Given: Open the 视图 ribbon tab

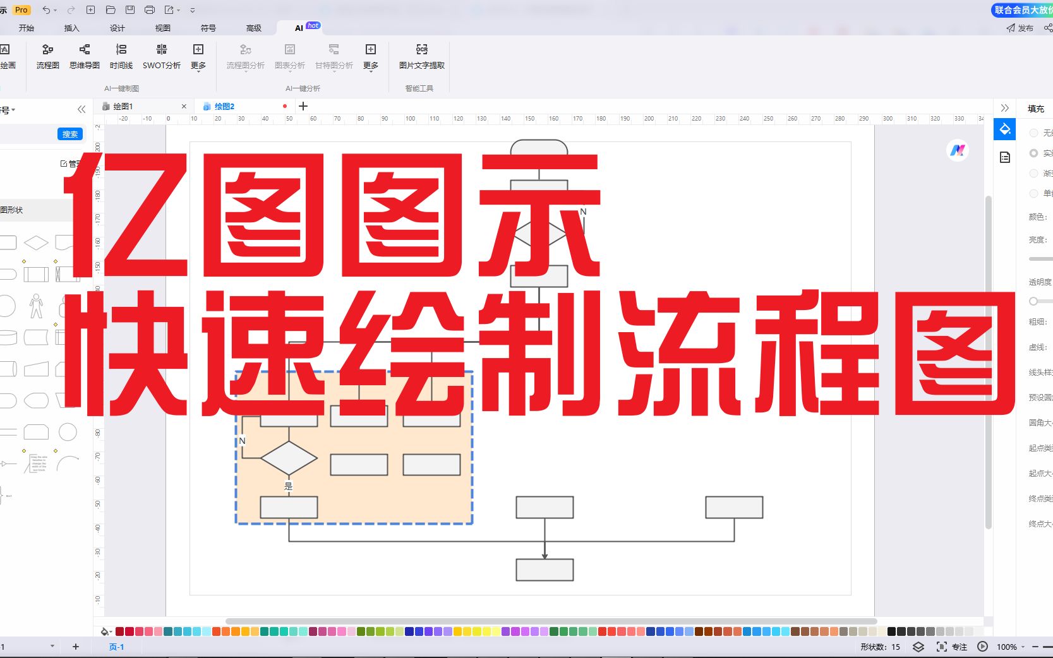Looking at the screenshot, I should point(163,28).
